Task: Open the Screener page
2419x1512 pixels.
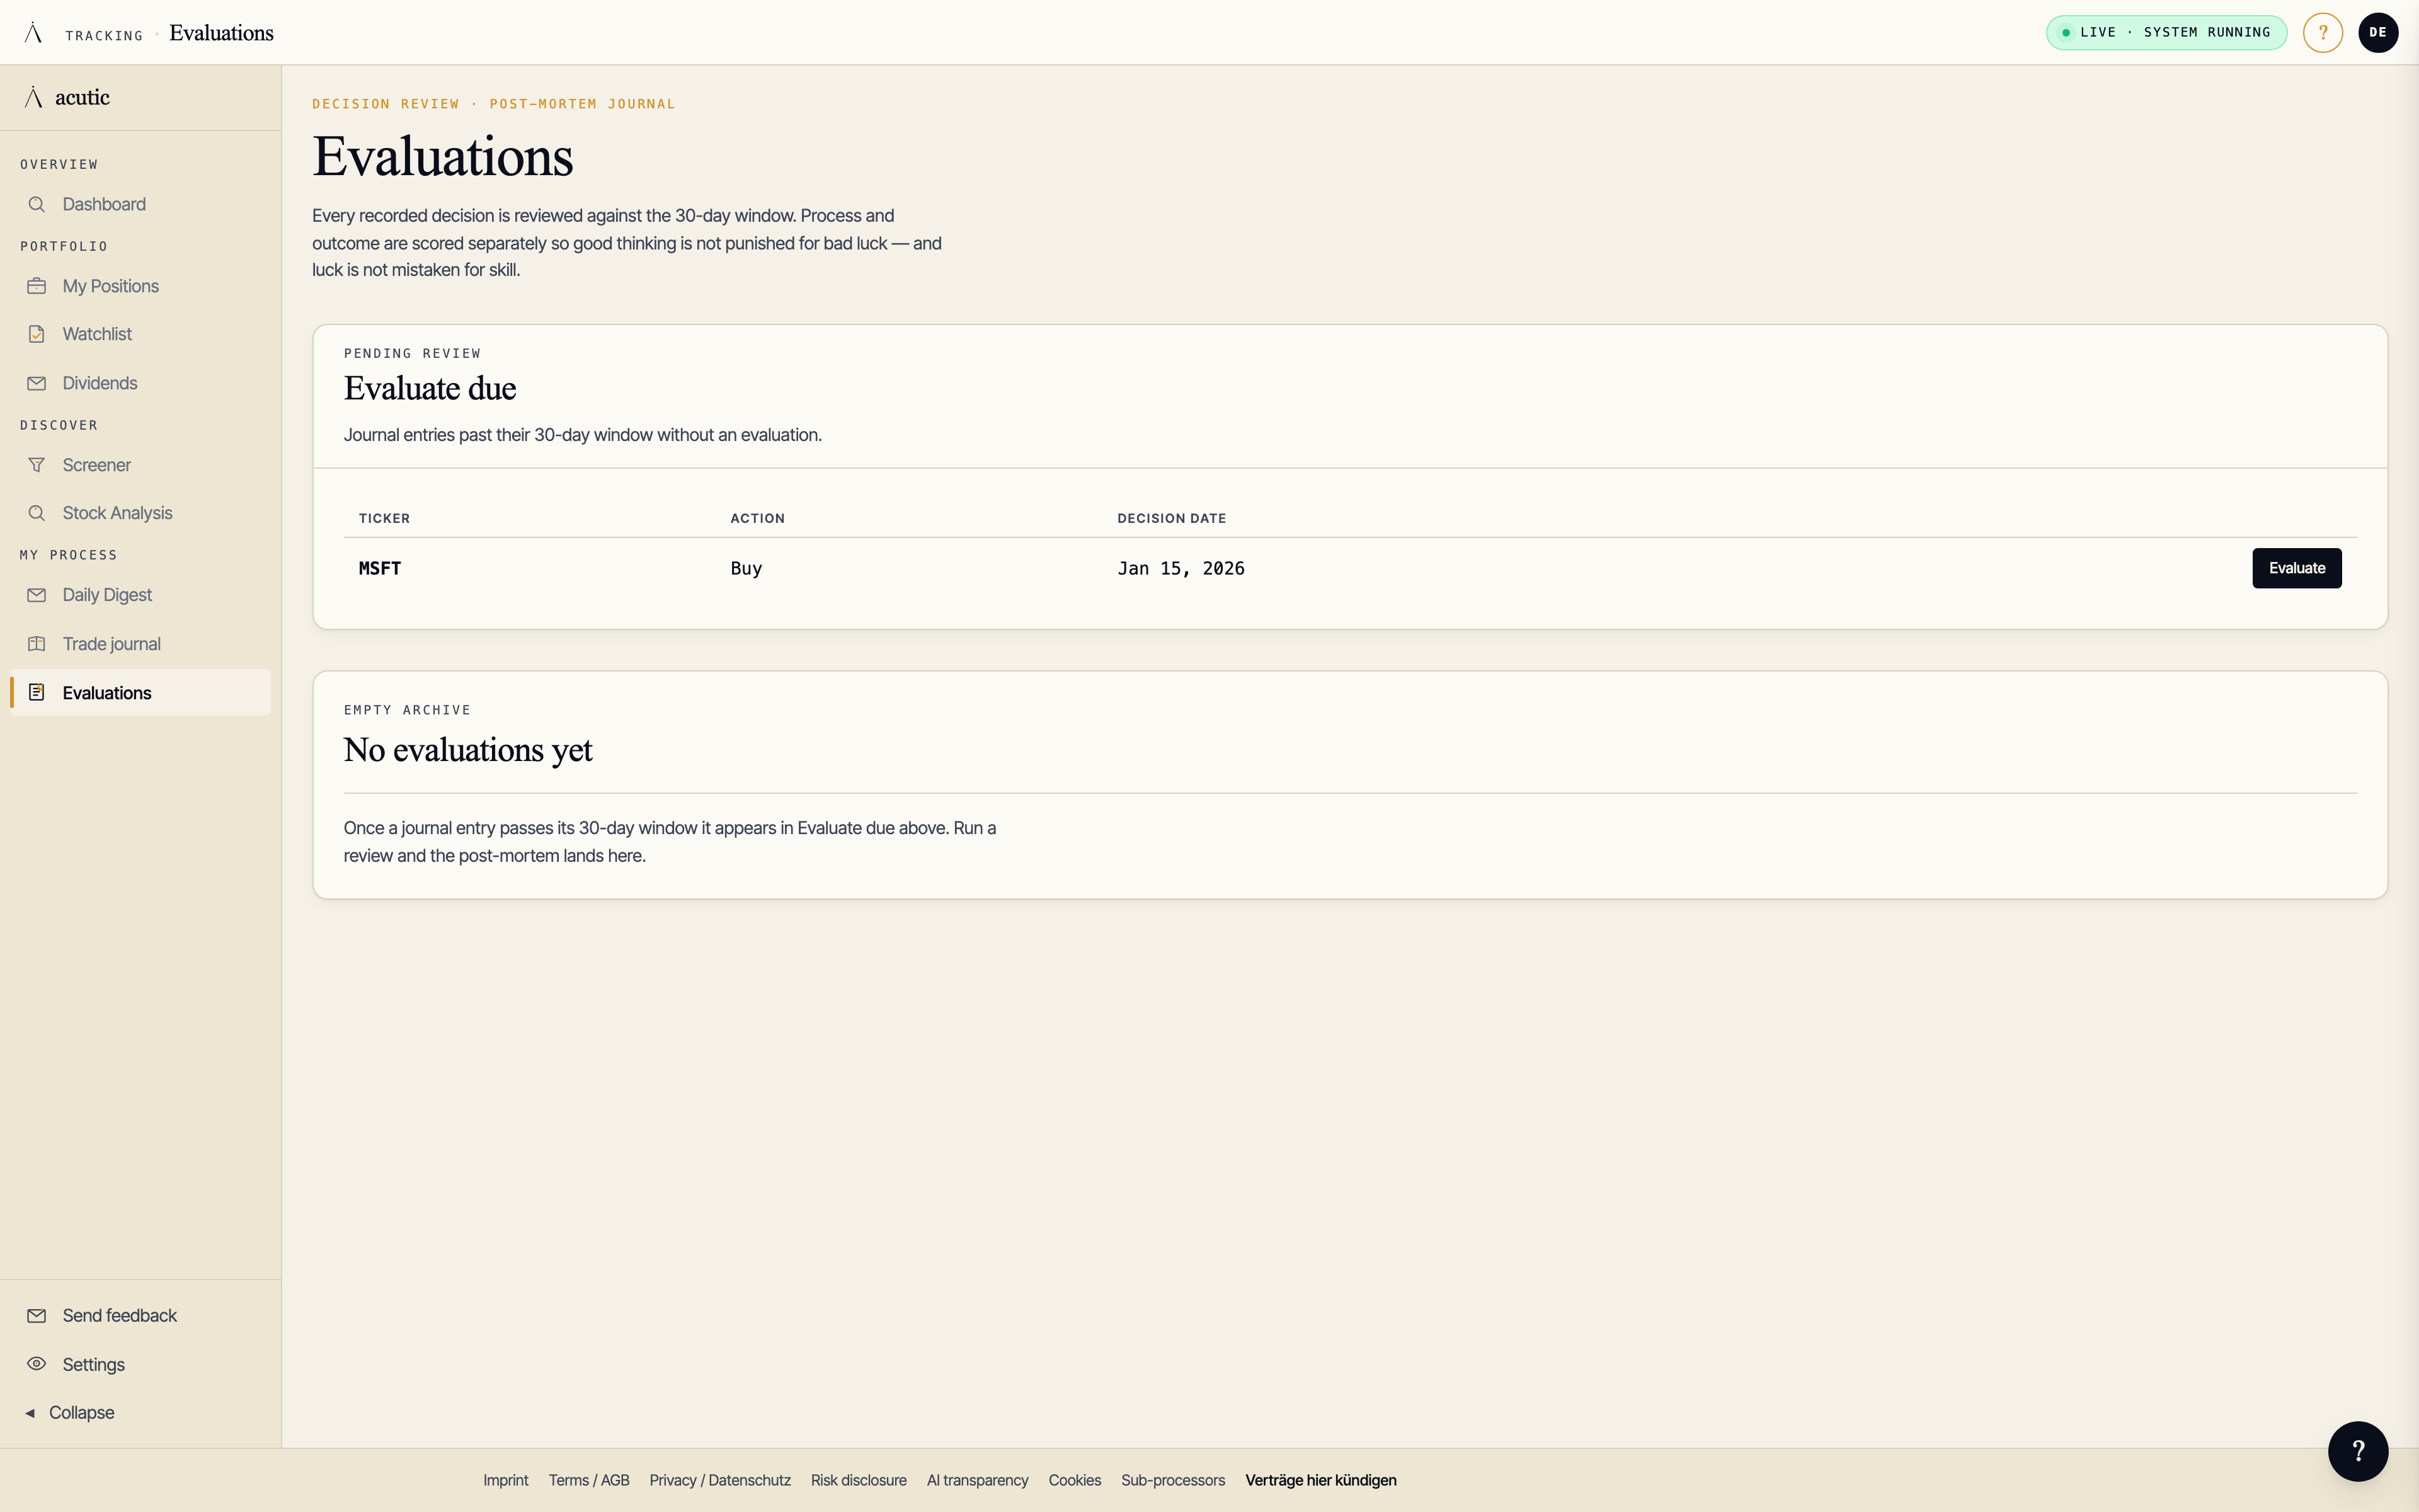Action: 140,465
